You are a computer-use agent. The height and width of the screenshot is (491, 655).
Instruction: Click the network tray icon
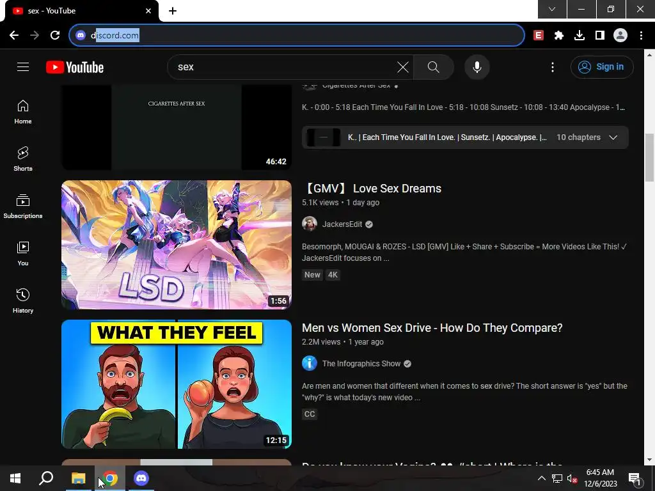click(x=557, y=478)
